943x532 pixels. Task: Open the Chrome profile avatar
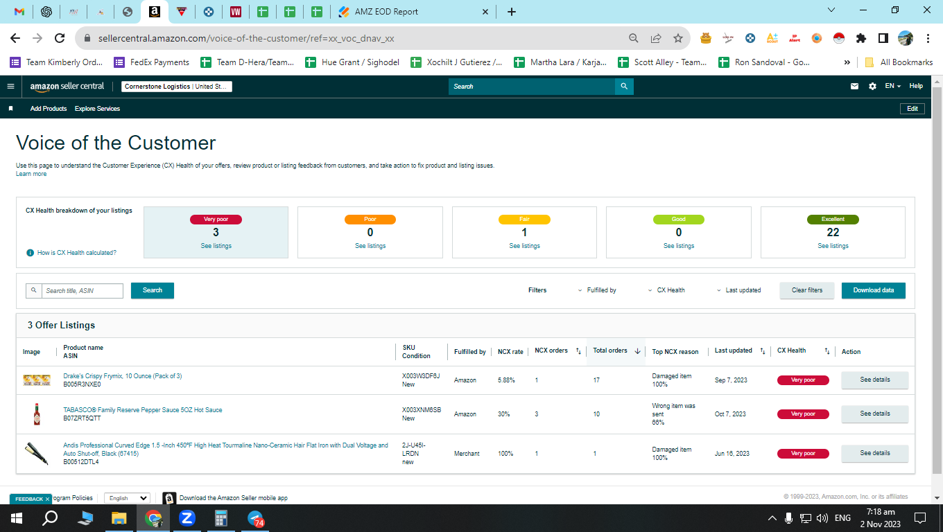pyautogui.click(x=906, y=38)
